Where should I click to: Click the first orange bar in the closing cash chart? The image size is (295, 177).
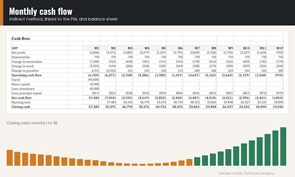10,158
